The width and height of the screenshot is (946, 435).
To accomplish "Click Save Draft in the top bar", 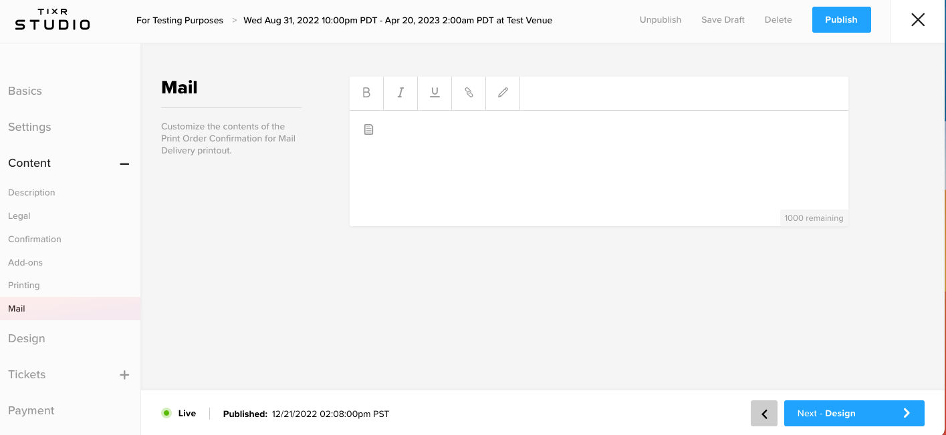I will tap(723, 20).
